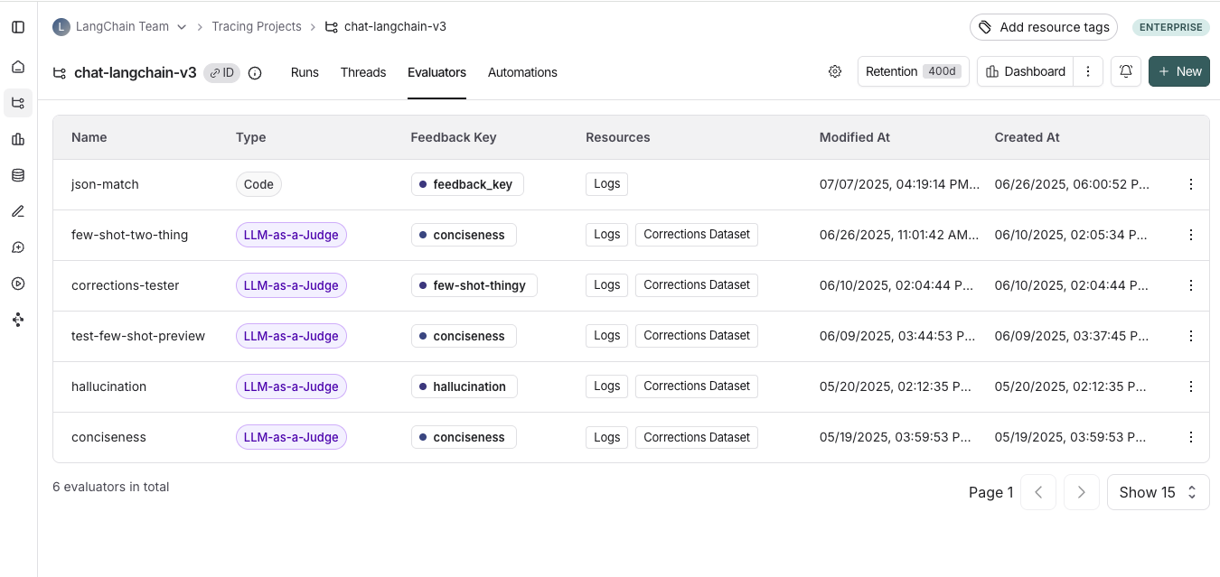The height and width of the screenshot is (577, 1220).
Task: Click the New button
Action: coord(1179,71)
